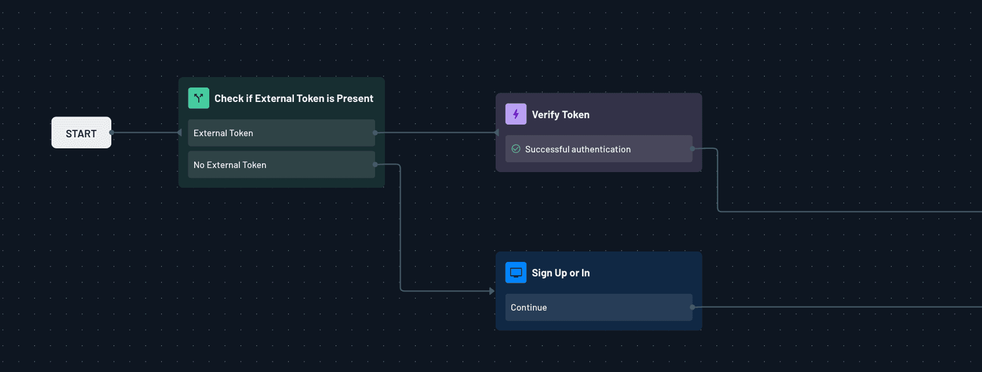Select the External Token branch option
Viewport: 982px width, 372px height.
tap(281, 133)
